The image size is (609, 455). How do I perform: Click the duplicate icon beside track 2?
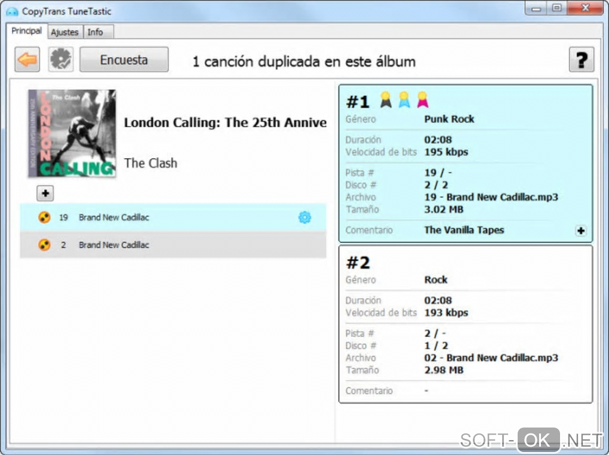[x=44, y=245]
